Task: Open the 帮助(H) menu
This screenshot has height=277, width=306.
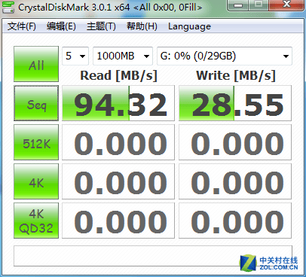Action: pos(142,26)
